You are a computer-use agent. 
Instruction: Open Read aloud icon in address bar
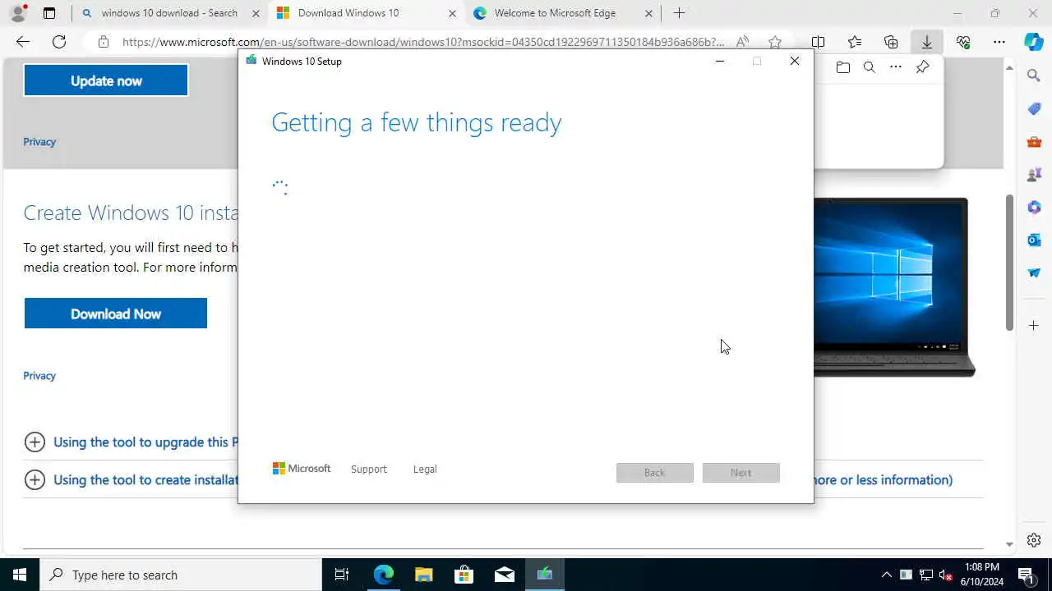[x=742, y=42]
